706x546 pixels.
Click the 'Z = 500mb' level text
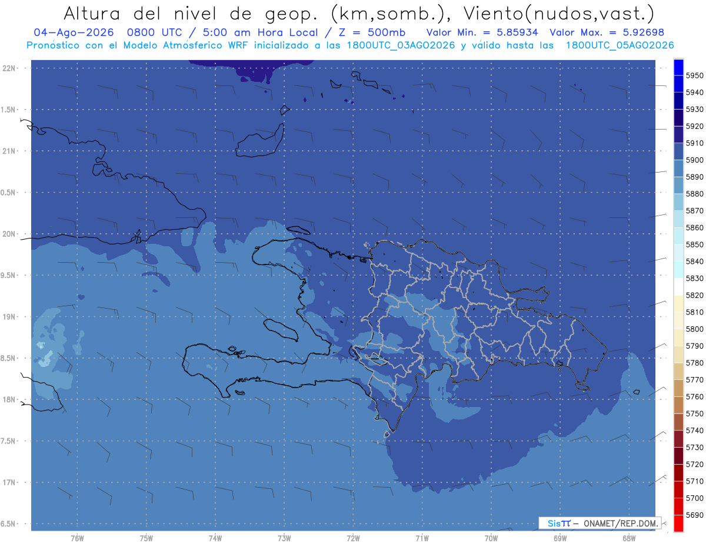(x=372, y=32)
